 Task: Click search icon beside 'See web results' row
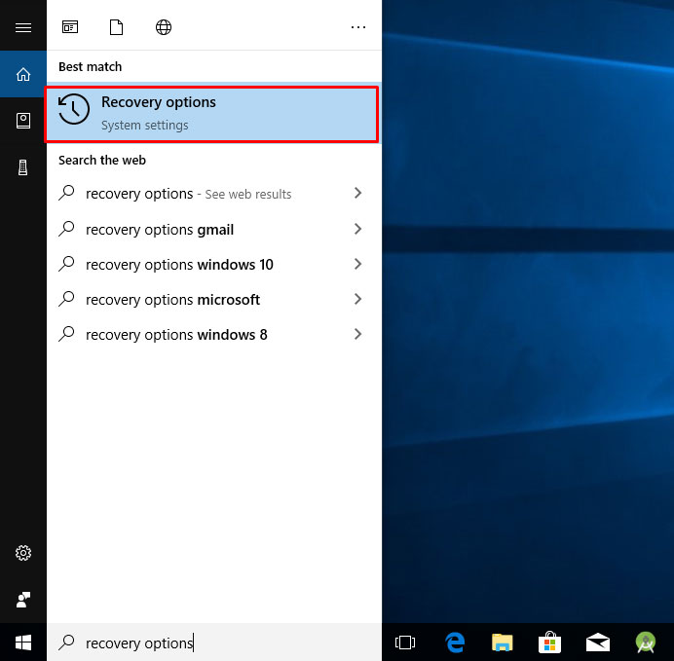pos(66,193)
